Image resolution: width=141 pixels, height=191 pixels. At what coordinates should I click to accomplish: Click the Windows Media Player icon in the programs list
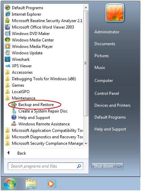click(7, 47)
